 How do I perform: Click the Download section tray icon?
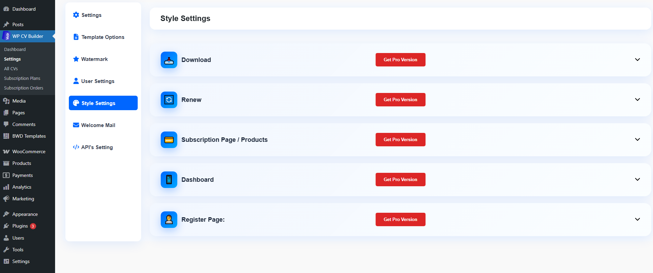(x=169, y=60)
